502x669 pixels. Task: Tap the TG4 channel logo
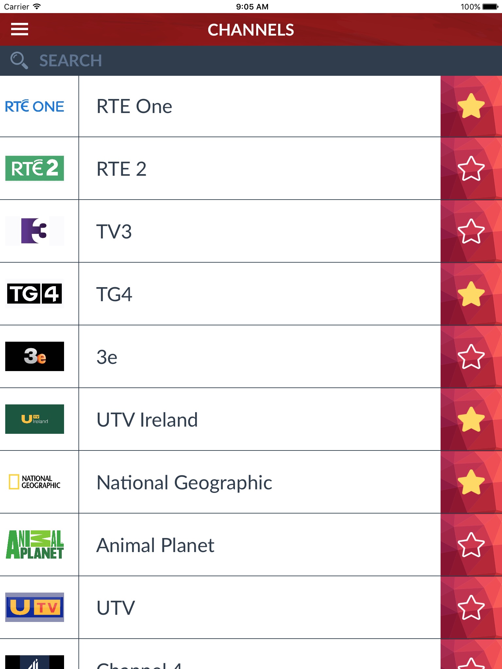(x=35, y=294)
